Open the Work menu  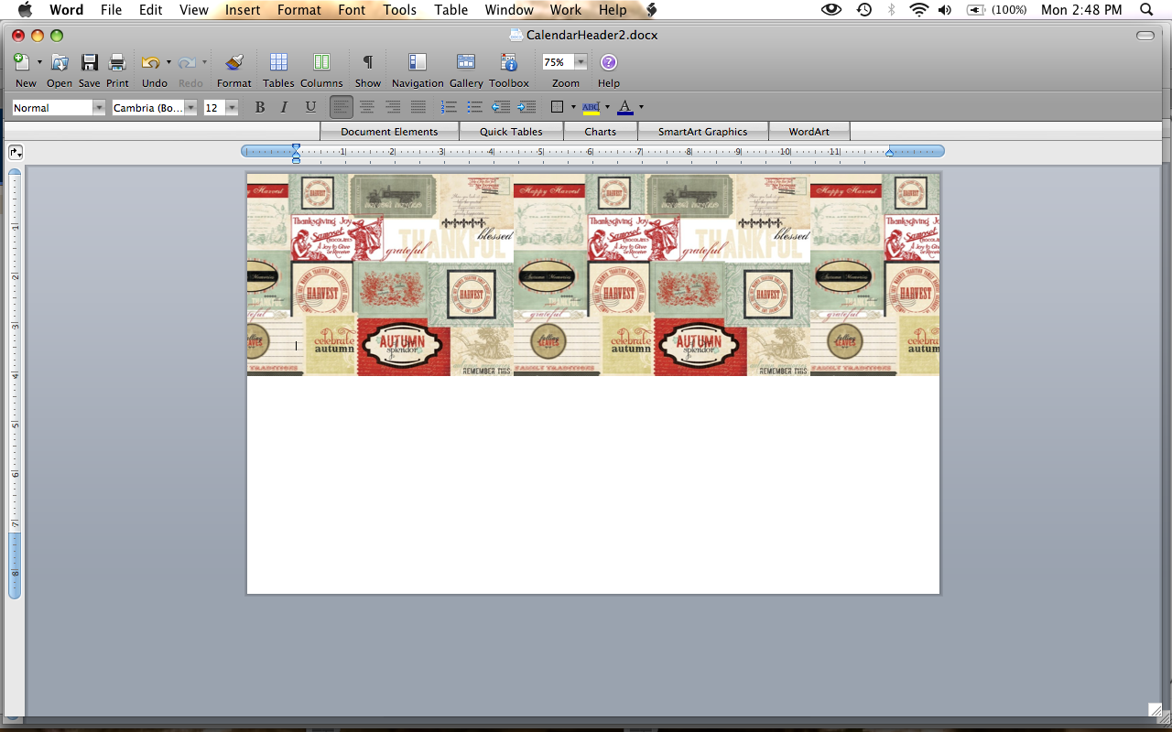pyautogui.click(x=565, y=10)
